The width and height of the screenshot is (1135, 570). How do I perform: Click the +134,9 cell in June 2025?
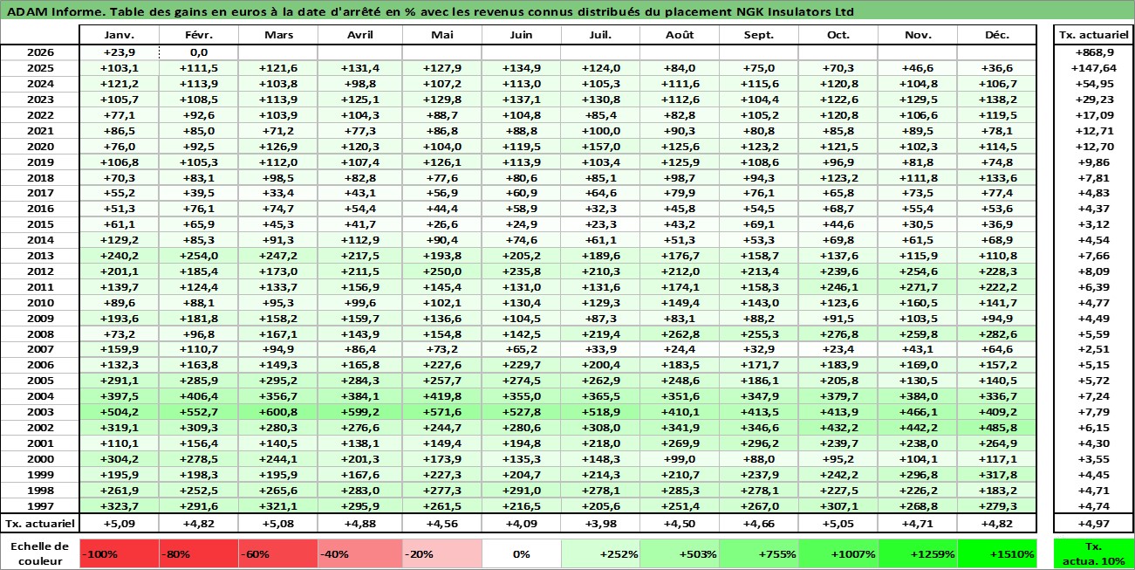521,68
